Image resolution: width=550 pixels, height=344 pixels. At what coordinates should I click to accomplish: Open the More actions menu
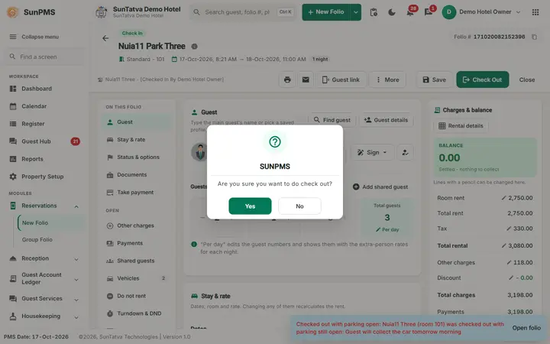(x=387, y=80)
